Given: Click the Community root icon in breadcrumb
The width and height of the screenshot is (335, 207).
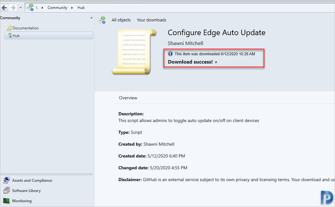Looking at the screenshot, I should tap(30, 7).
